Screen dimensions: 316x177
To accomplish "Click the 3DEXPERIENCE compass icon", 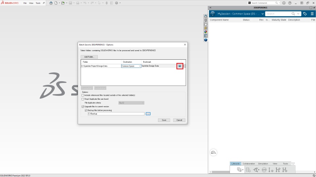I will pos(213,14).
